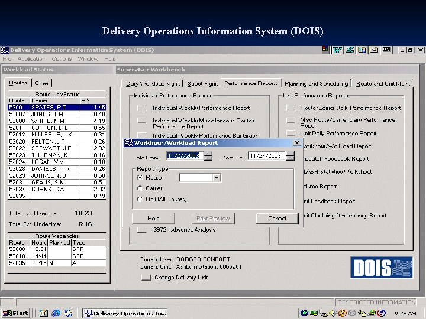The image size is (426, 319).
Task: Select the Routes tab in Workload Status
Action: pyautogui.click(x=18, y=83)
